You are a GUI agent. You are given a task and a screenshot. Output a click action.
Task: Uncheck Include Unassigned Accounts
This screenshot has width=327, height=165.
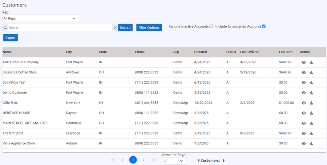pyautogui.click(x=264, y=26)
